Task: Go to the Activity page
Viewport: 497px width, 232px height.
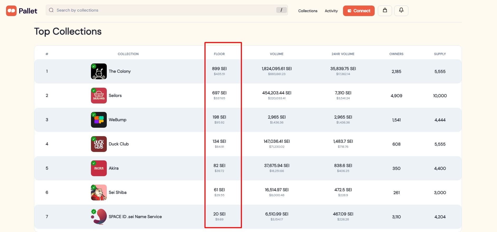Action: point(331,11)
